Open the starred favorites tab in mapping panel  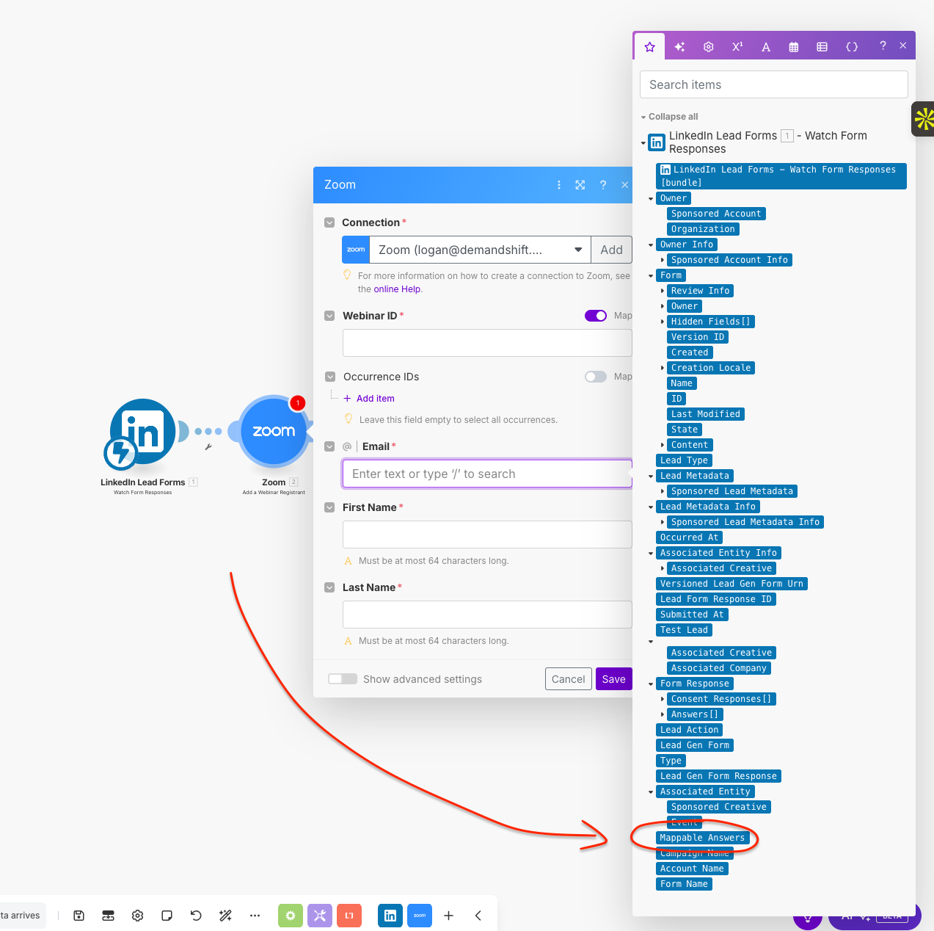[649, 47]
